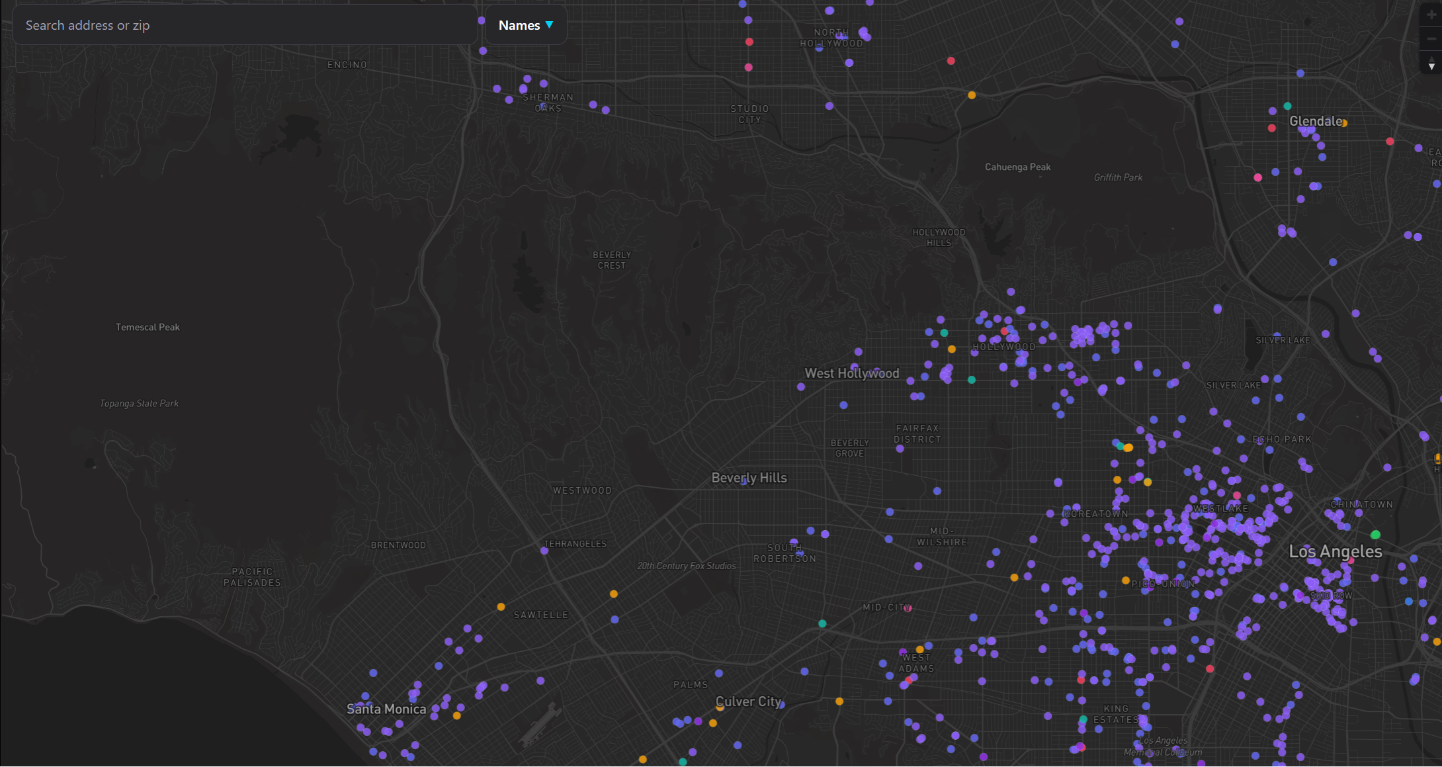Click pink marker at end of Mid-City label
The image size is (1442, 767).
click(x=908, y=608)
